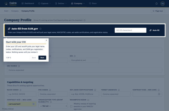Click Next in the tour popup

coord(42,58)
